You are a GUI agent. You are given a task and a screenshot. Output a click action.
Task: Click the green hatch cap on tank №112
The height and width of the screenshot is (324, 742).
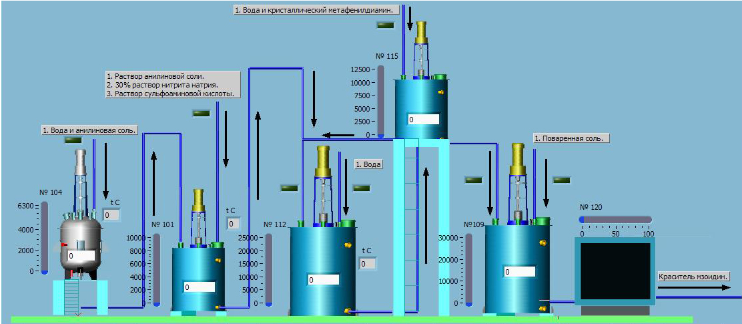[x=348, y=223]
